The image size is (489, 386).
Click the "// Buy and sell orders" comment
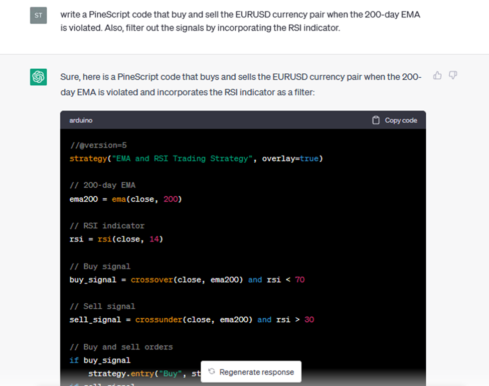pos(121,347)
